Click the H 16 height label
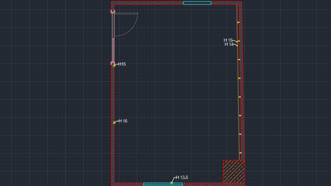Screen dimensions: 331x186 tap(123, 121)
